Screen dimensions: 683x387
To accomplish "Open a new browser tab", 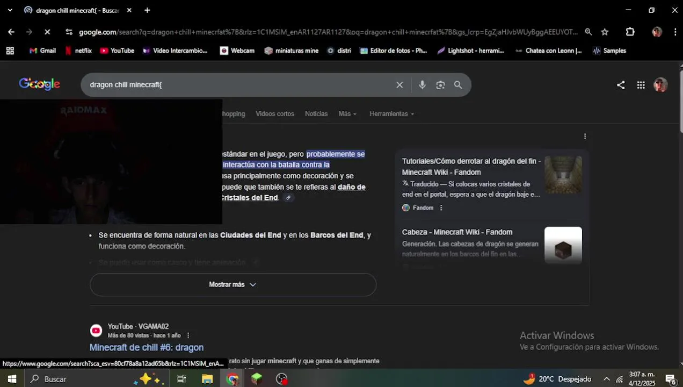I will 147,10.
